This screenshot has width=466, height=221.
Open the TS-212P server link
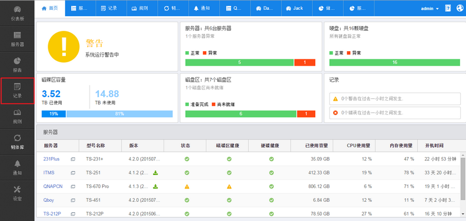pos(51,213)
